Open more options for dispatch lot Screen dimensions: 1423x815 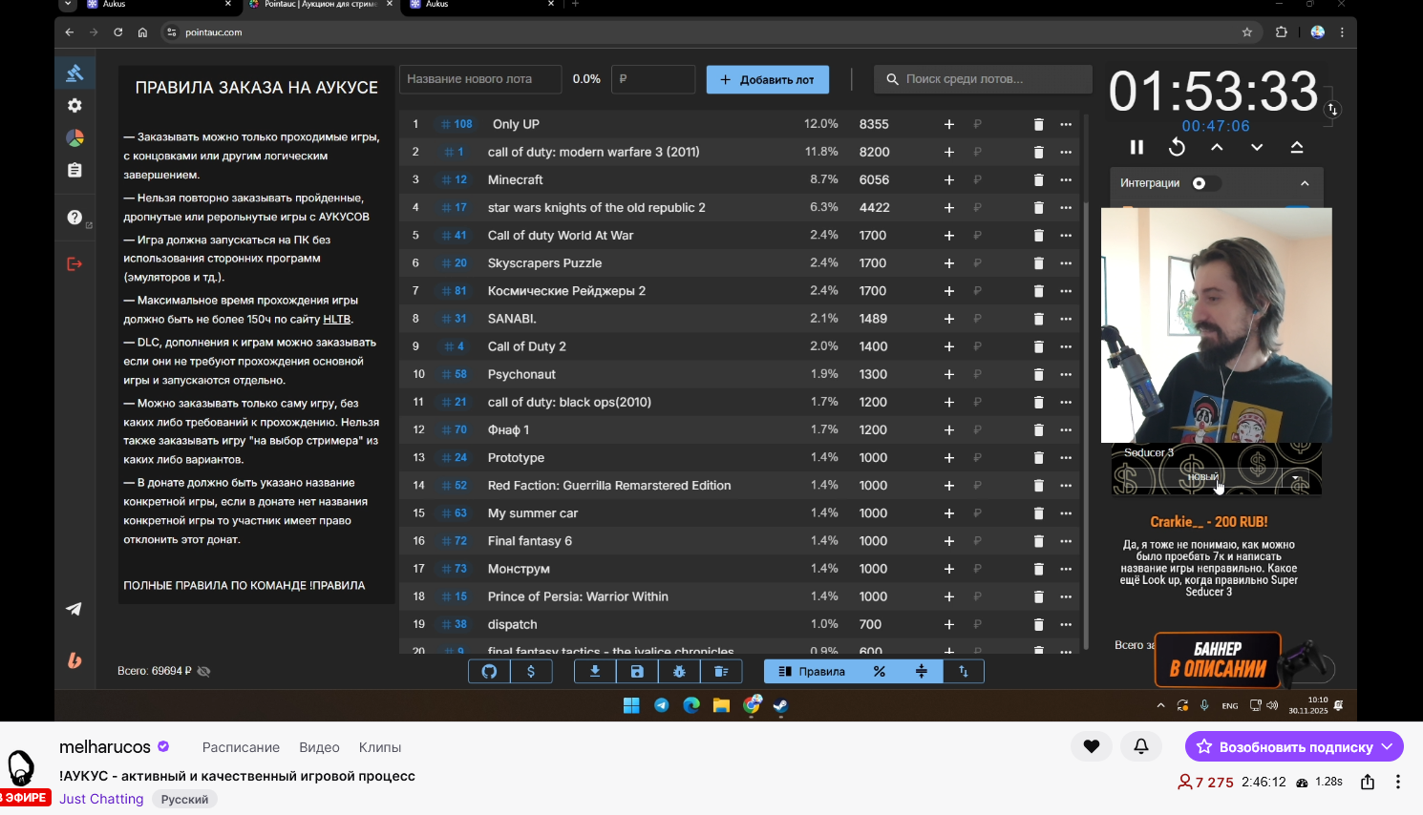(x=1066, y=624)
